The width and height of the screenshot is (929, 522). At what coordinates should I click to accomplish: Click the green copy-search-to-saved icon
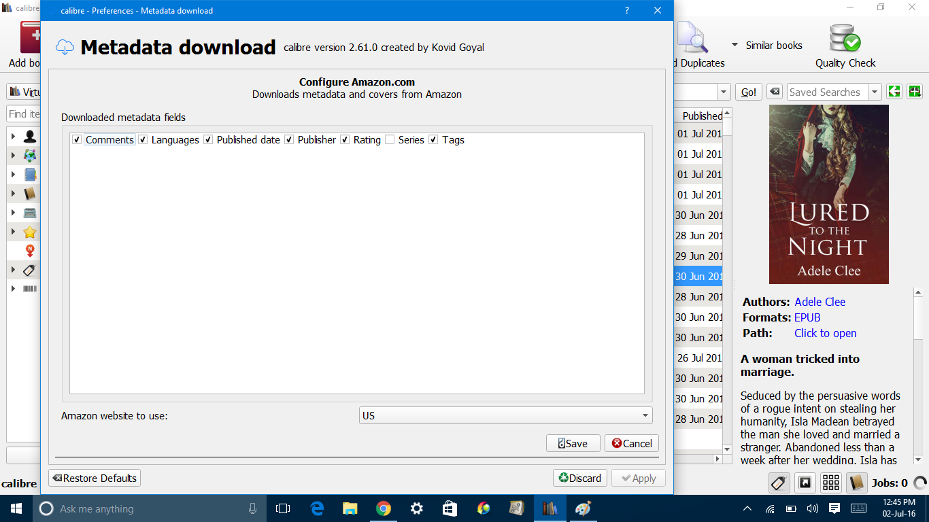[x=894, y=92]
